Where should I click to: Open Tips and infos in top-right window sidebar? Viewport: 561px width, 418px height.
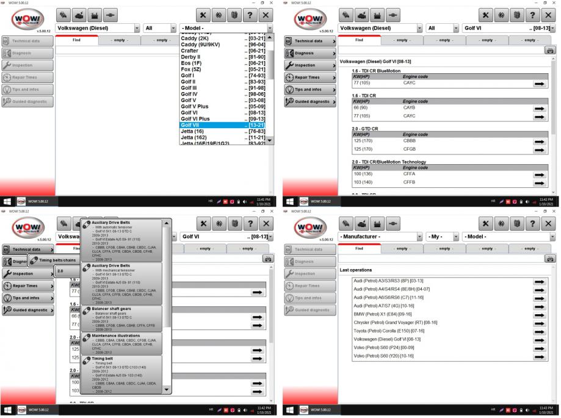point(310,89)
